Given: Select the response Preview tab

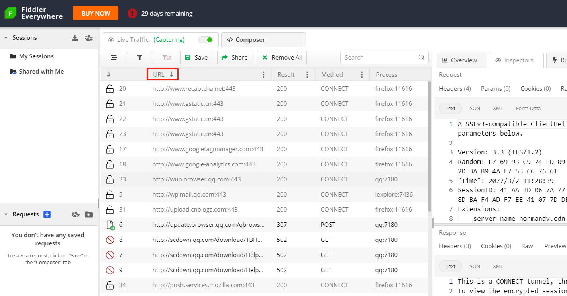Looking at the screenshot, I should (x=555, y=246).
